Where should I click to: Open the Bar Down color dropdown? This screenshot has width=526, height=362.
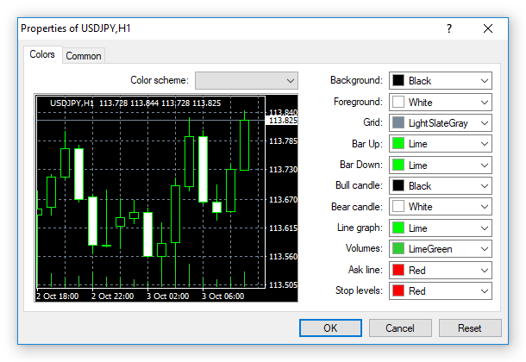pos(441,165)
